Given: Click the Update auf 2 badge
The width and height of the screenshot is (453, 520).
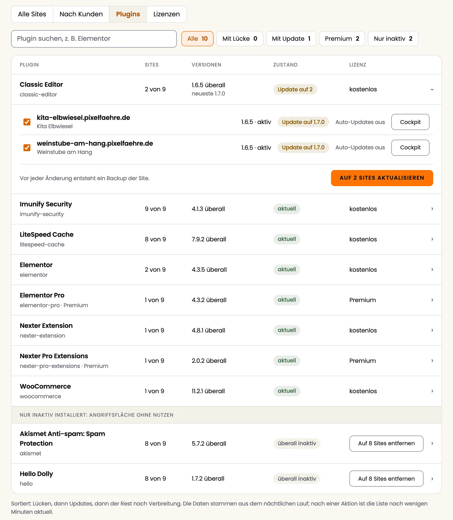Looking at the screenshot, I should coord(295,89).
